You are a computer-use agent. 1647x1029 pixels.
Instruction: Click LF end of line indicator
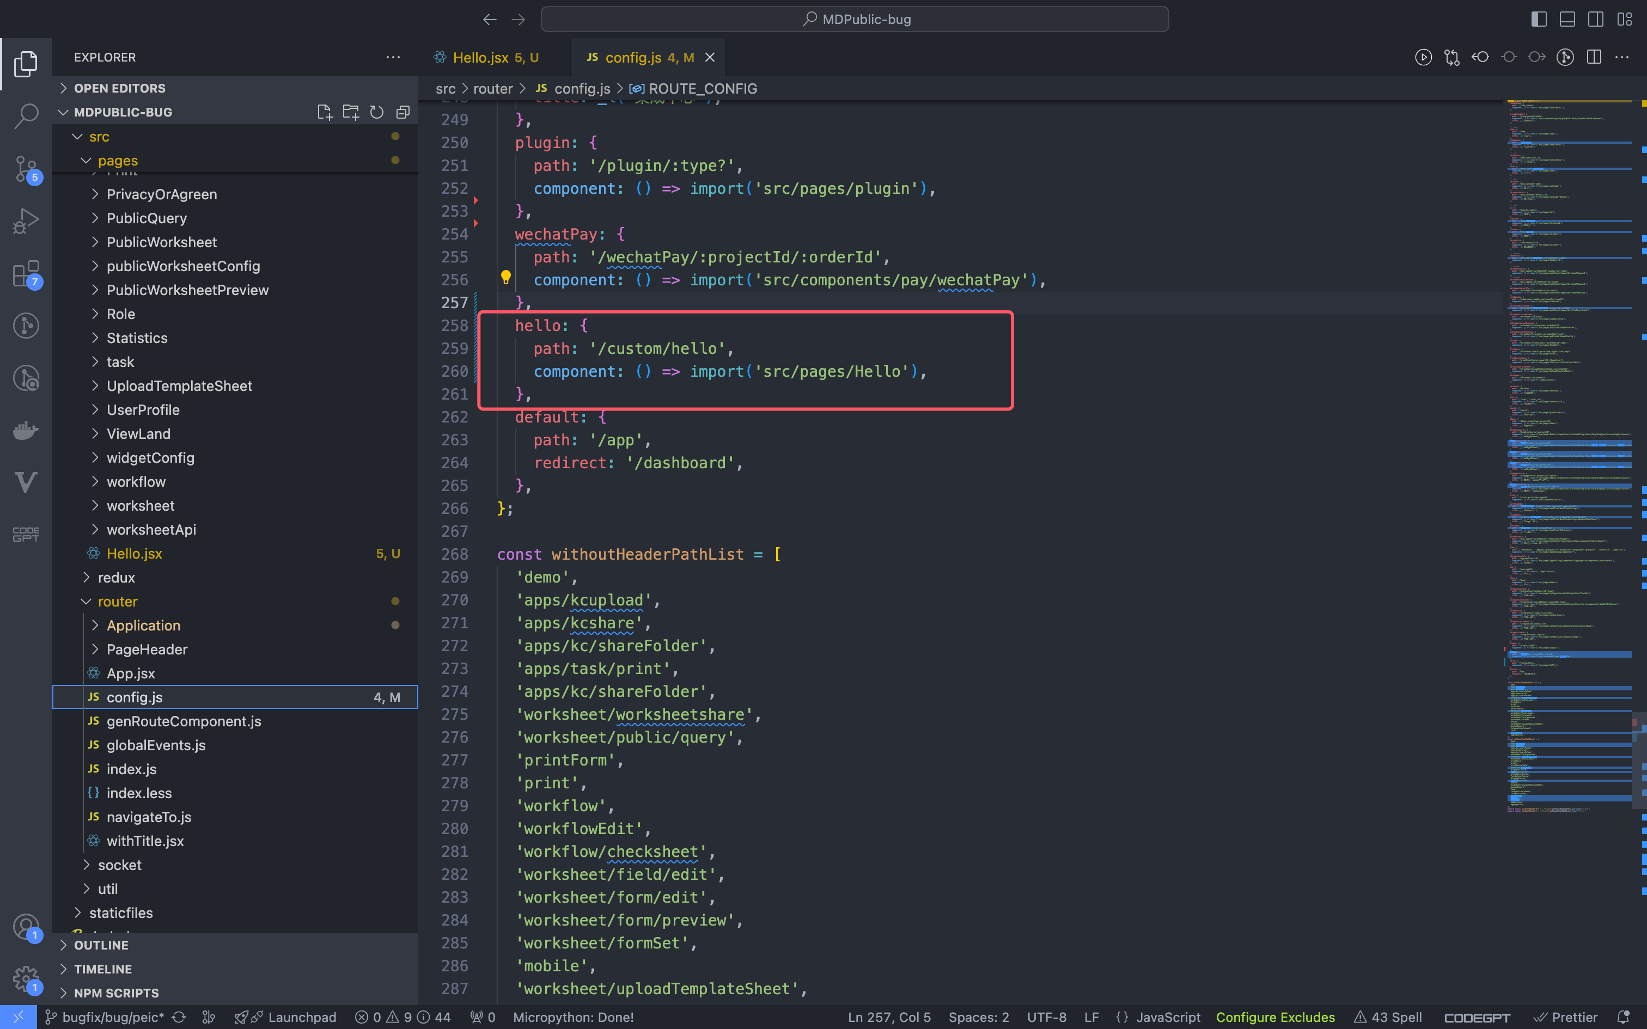click(x=1091, y=1017)
